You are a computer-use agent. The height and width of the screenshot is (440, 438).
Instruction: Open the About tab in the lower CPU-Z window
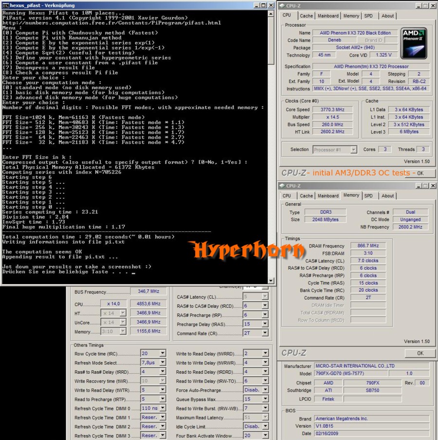pos(387,196)
